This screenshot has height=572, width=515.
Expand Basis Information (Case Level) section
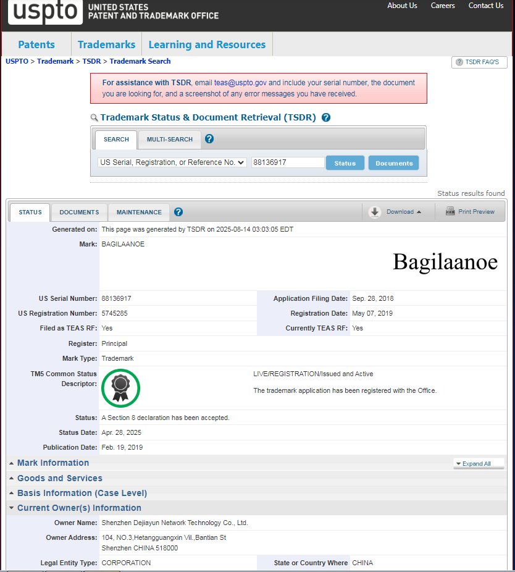pos(82,493)
